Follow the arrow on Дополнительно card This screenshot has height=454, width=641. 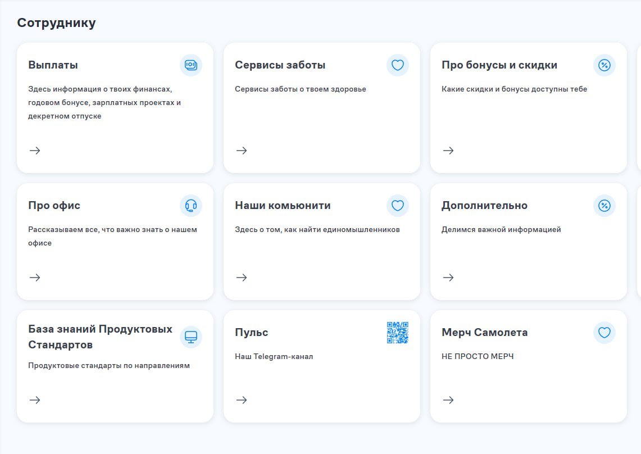coord(448,278)
